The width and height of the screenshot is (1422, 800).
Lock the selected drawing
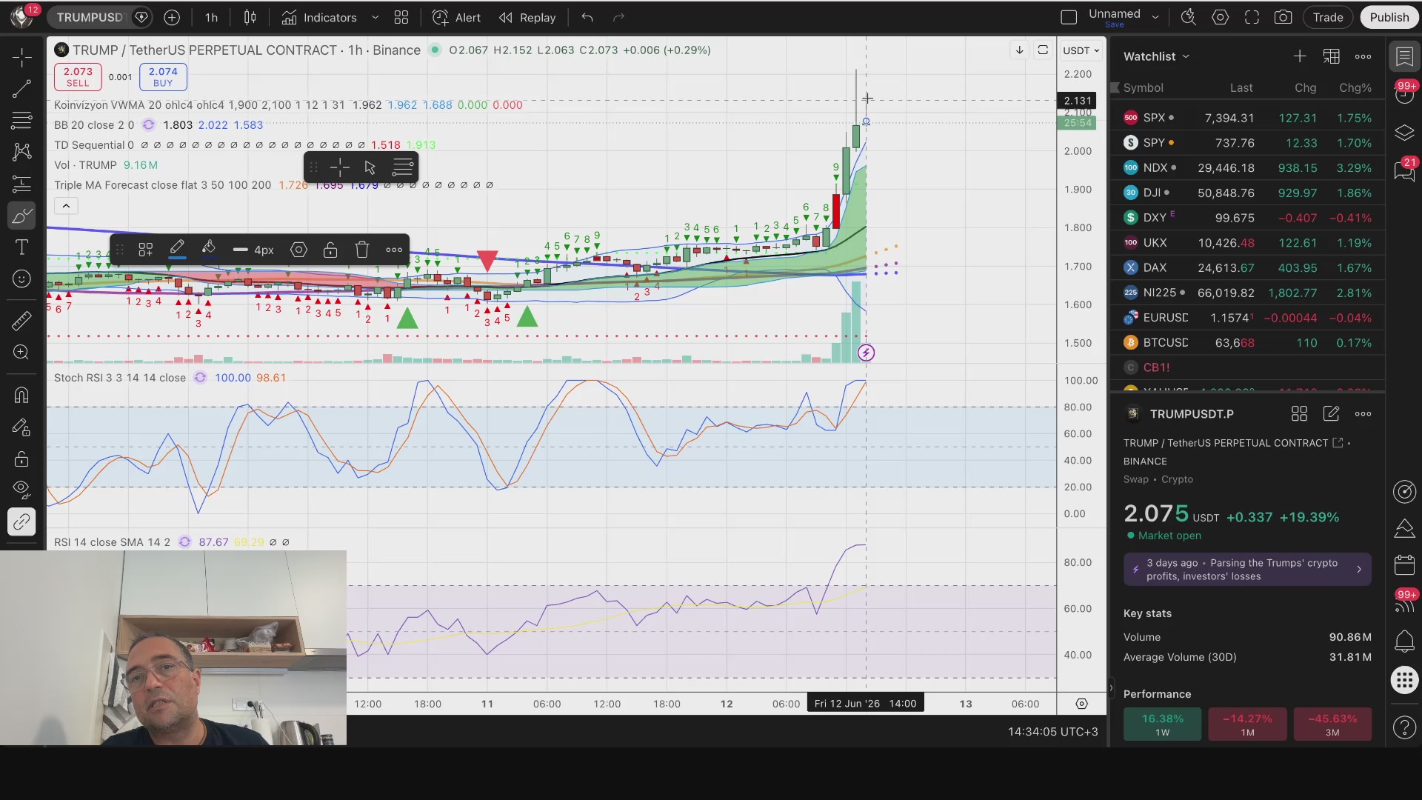pos(330,250)
